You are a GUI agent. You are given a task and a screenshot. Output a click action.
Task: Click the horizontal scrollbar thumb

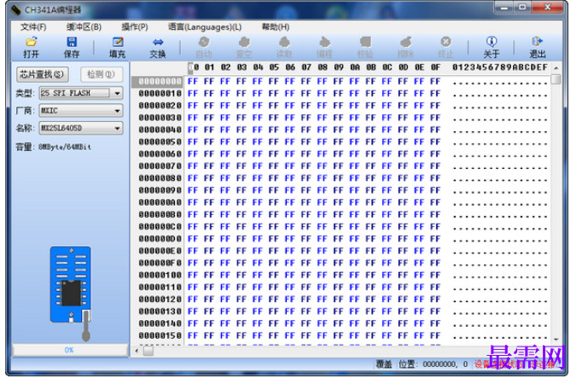[x=148, y=351]
